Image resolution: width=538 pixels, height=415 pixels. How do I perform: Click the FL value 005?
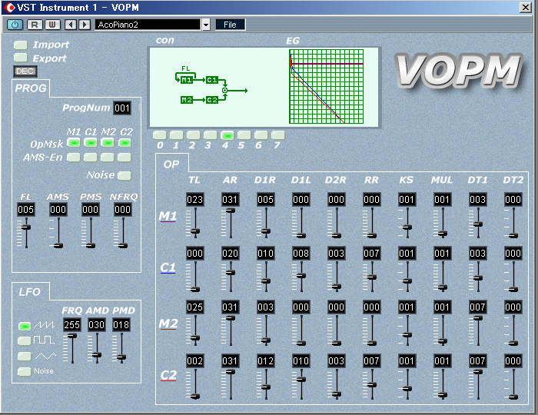tap(26, 210)
